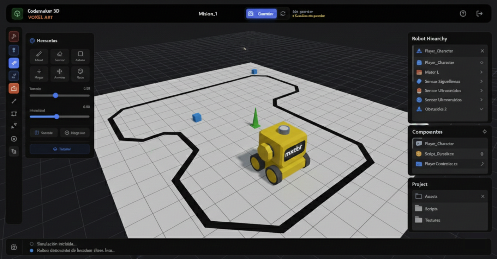
Task: Select the eraser tool in the tools panel
Action: point(60,56)
